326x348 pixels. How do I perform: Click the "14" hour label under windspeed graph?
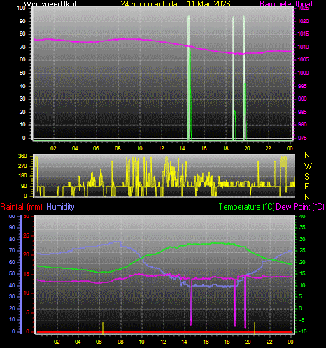coord(183,148)
